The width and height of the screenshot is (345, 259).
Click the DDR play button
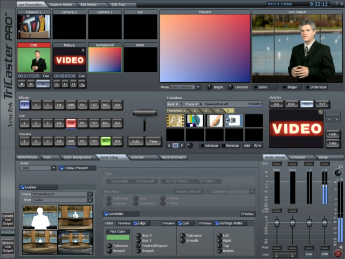pos(43,84)
